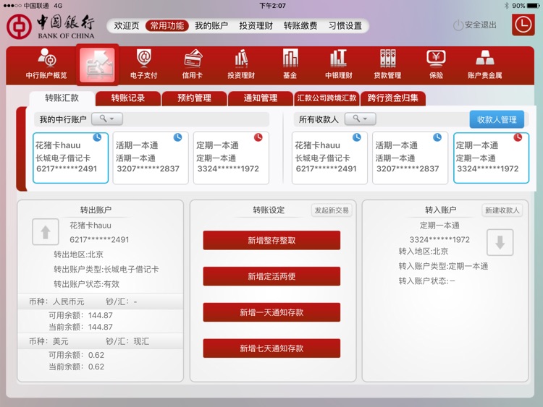
Task: Tap clock badge on 我的中行账户 活期一本通 card
Action: (x=177, y=137)
